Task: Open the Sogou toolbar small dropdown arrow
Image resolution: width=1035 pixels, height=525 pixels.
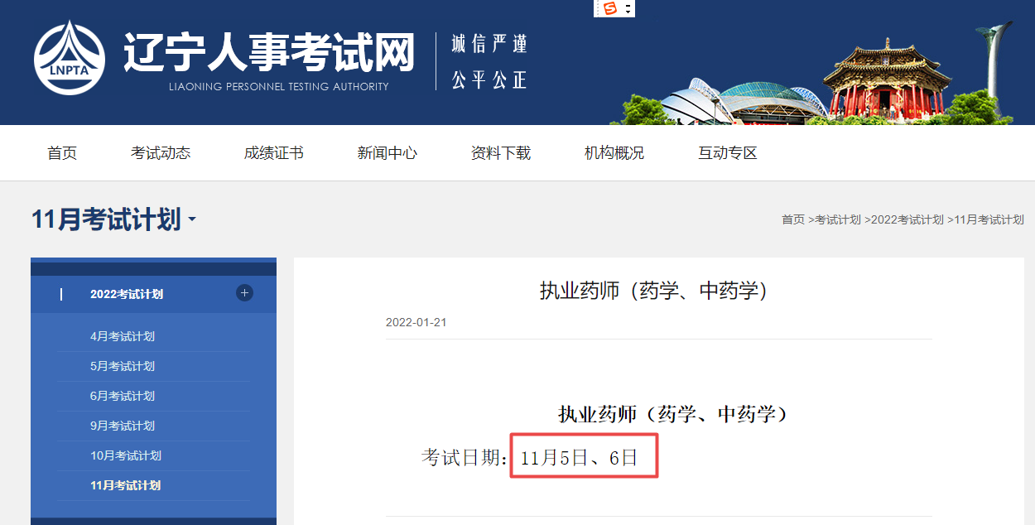Action: pos(628,9)
